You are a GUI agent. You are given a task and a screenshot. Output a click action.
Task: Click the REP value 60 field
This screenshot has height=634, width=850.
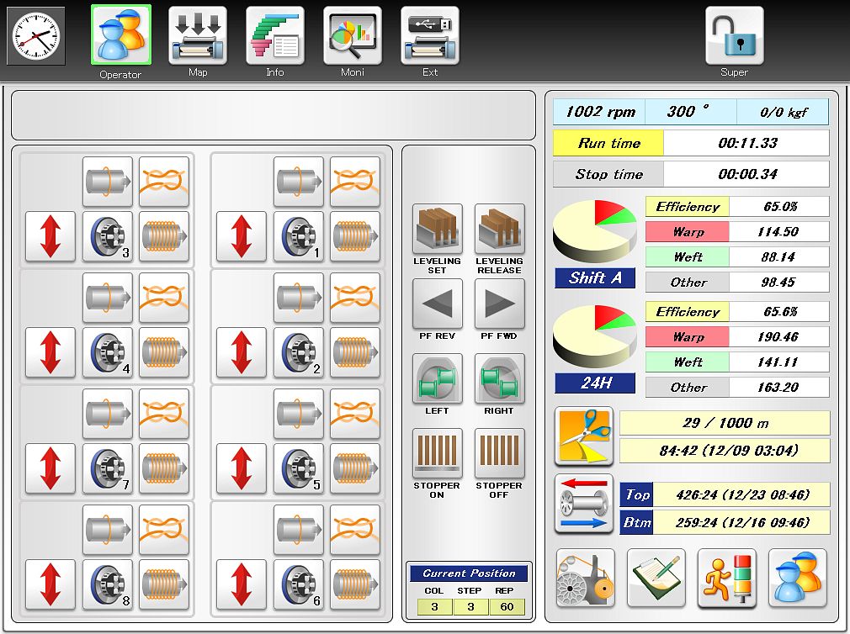point(507,607)
